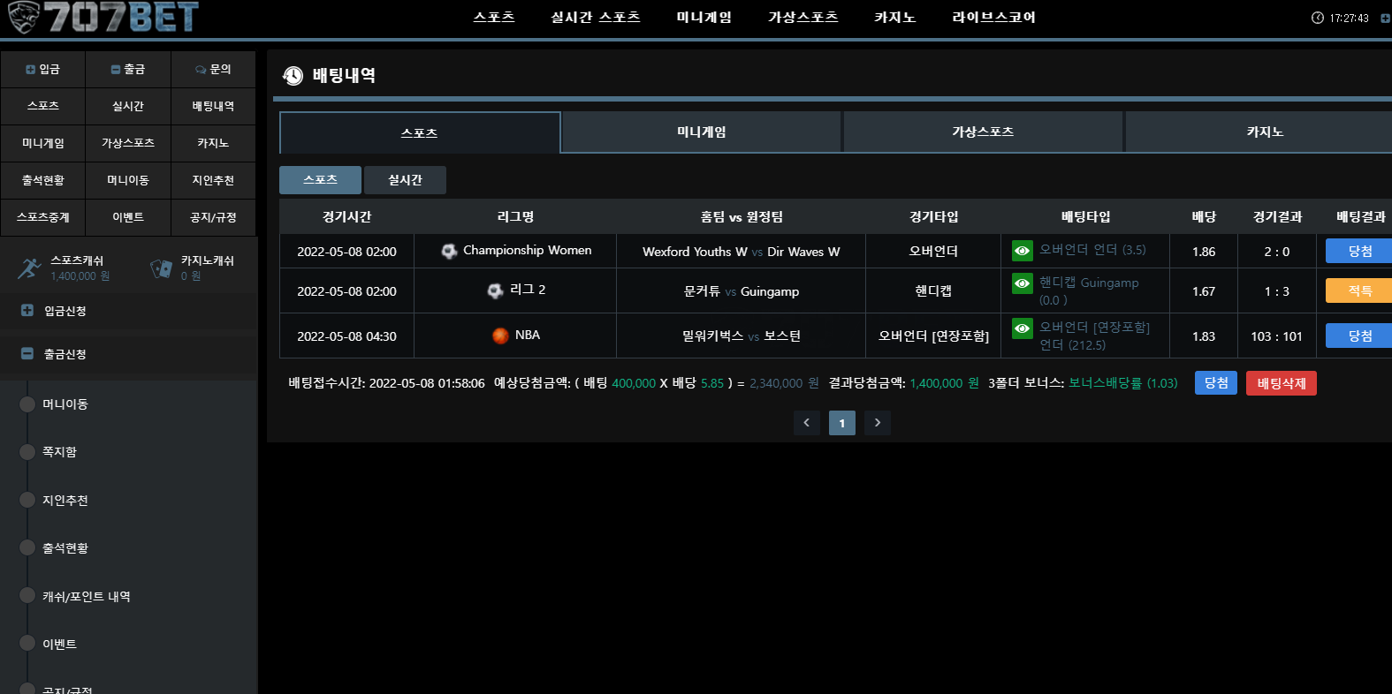The image size is (1392, 694).
Task: Select the 출석현황 sidebar list item
Action: coord(65,548)
